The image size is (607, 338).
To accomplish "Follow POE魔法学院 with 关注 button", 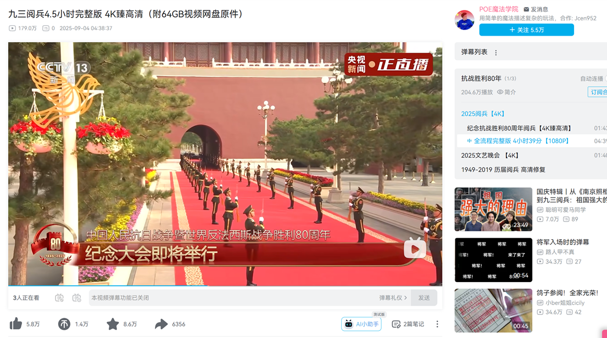I will pyautogui.click(x=526, y=30).
